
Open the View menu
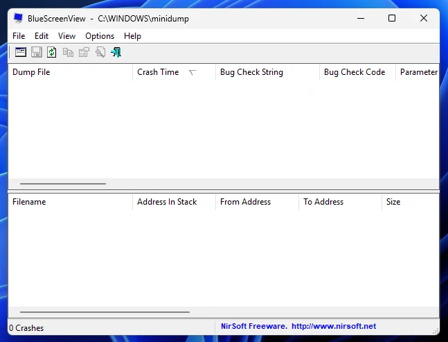coord(67,36)
